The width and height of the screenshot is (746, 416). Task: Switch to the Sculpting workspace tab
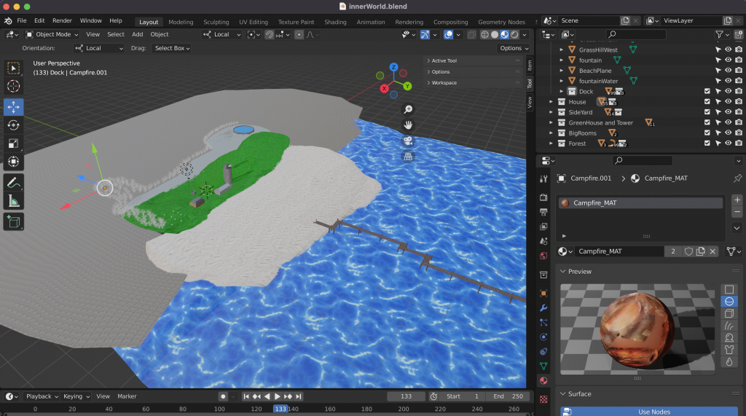(x=216, y=22)
